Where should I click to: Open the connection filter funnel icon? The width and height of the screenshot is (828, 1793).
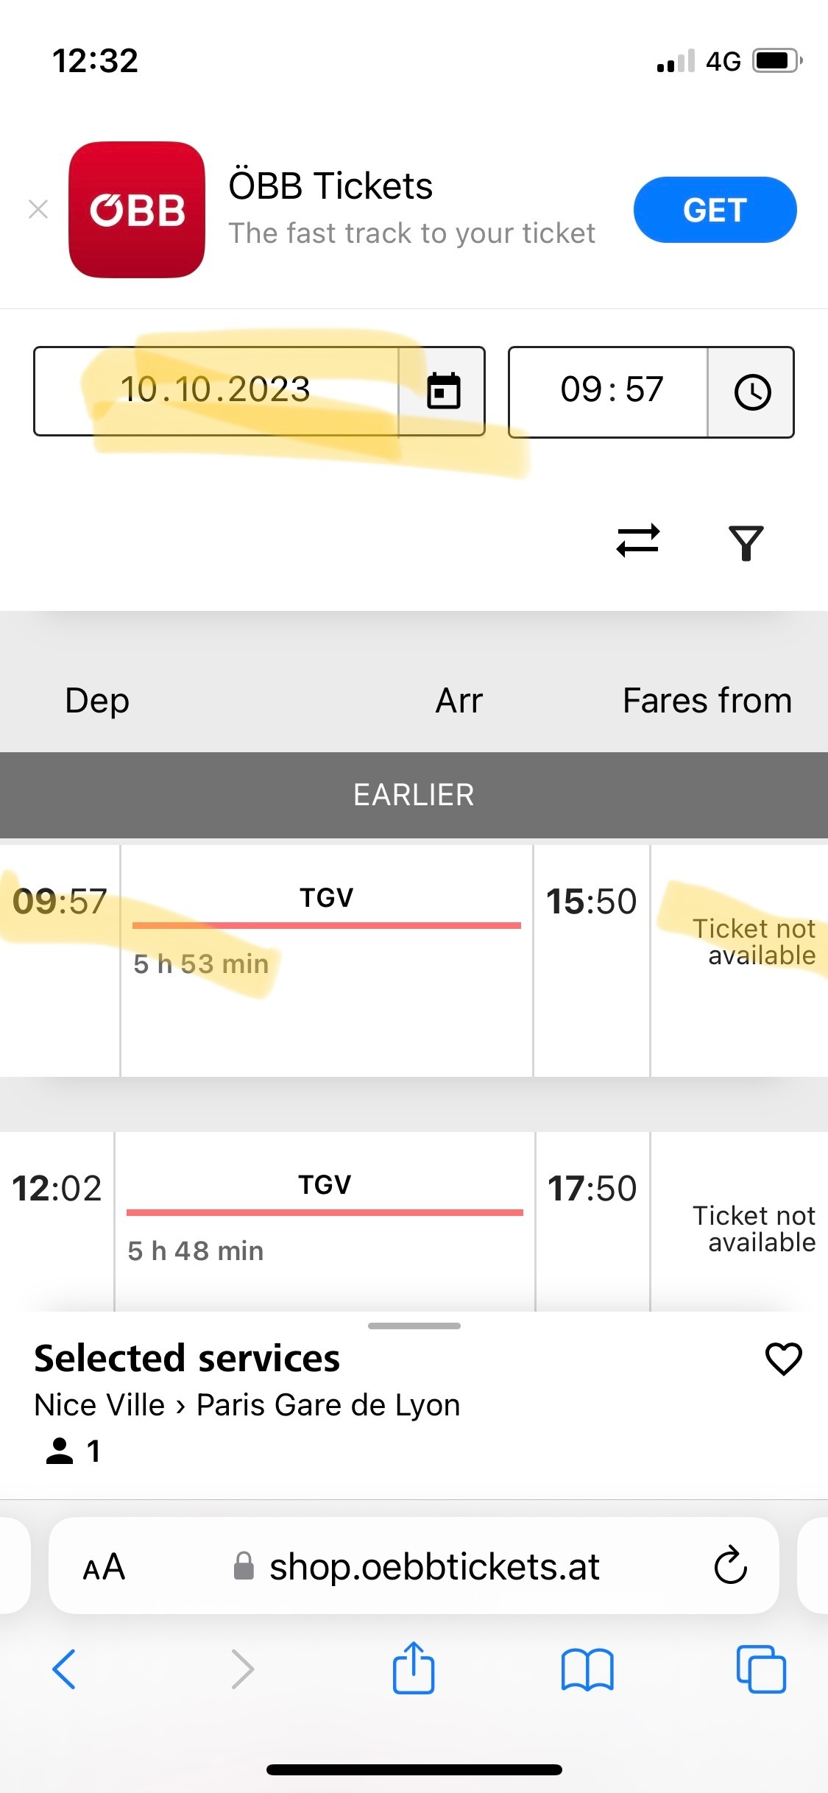[746, 543]
